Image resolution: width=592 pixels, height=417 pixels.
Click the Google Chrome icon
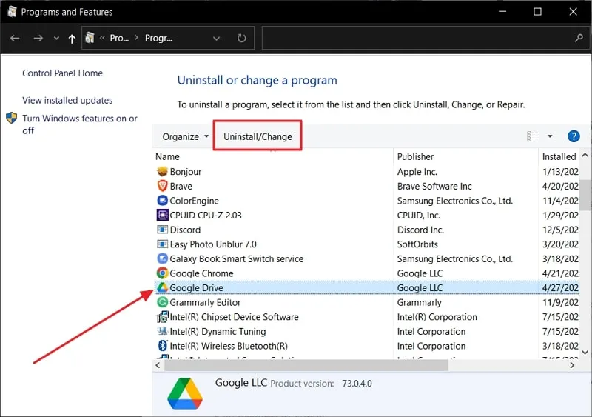163,273
